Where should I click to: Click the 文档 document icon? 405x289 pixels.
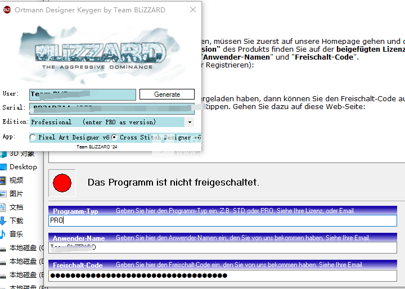pos(3,207)
